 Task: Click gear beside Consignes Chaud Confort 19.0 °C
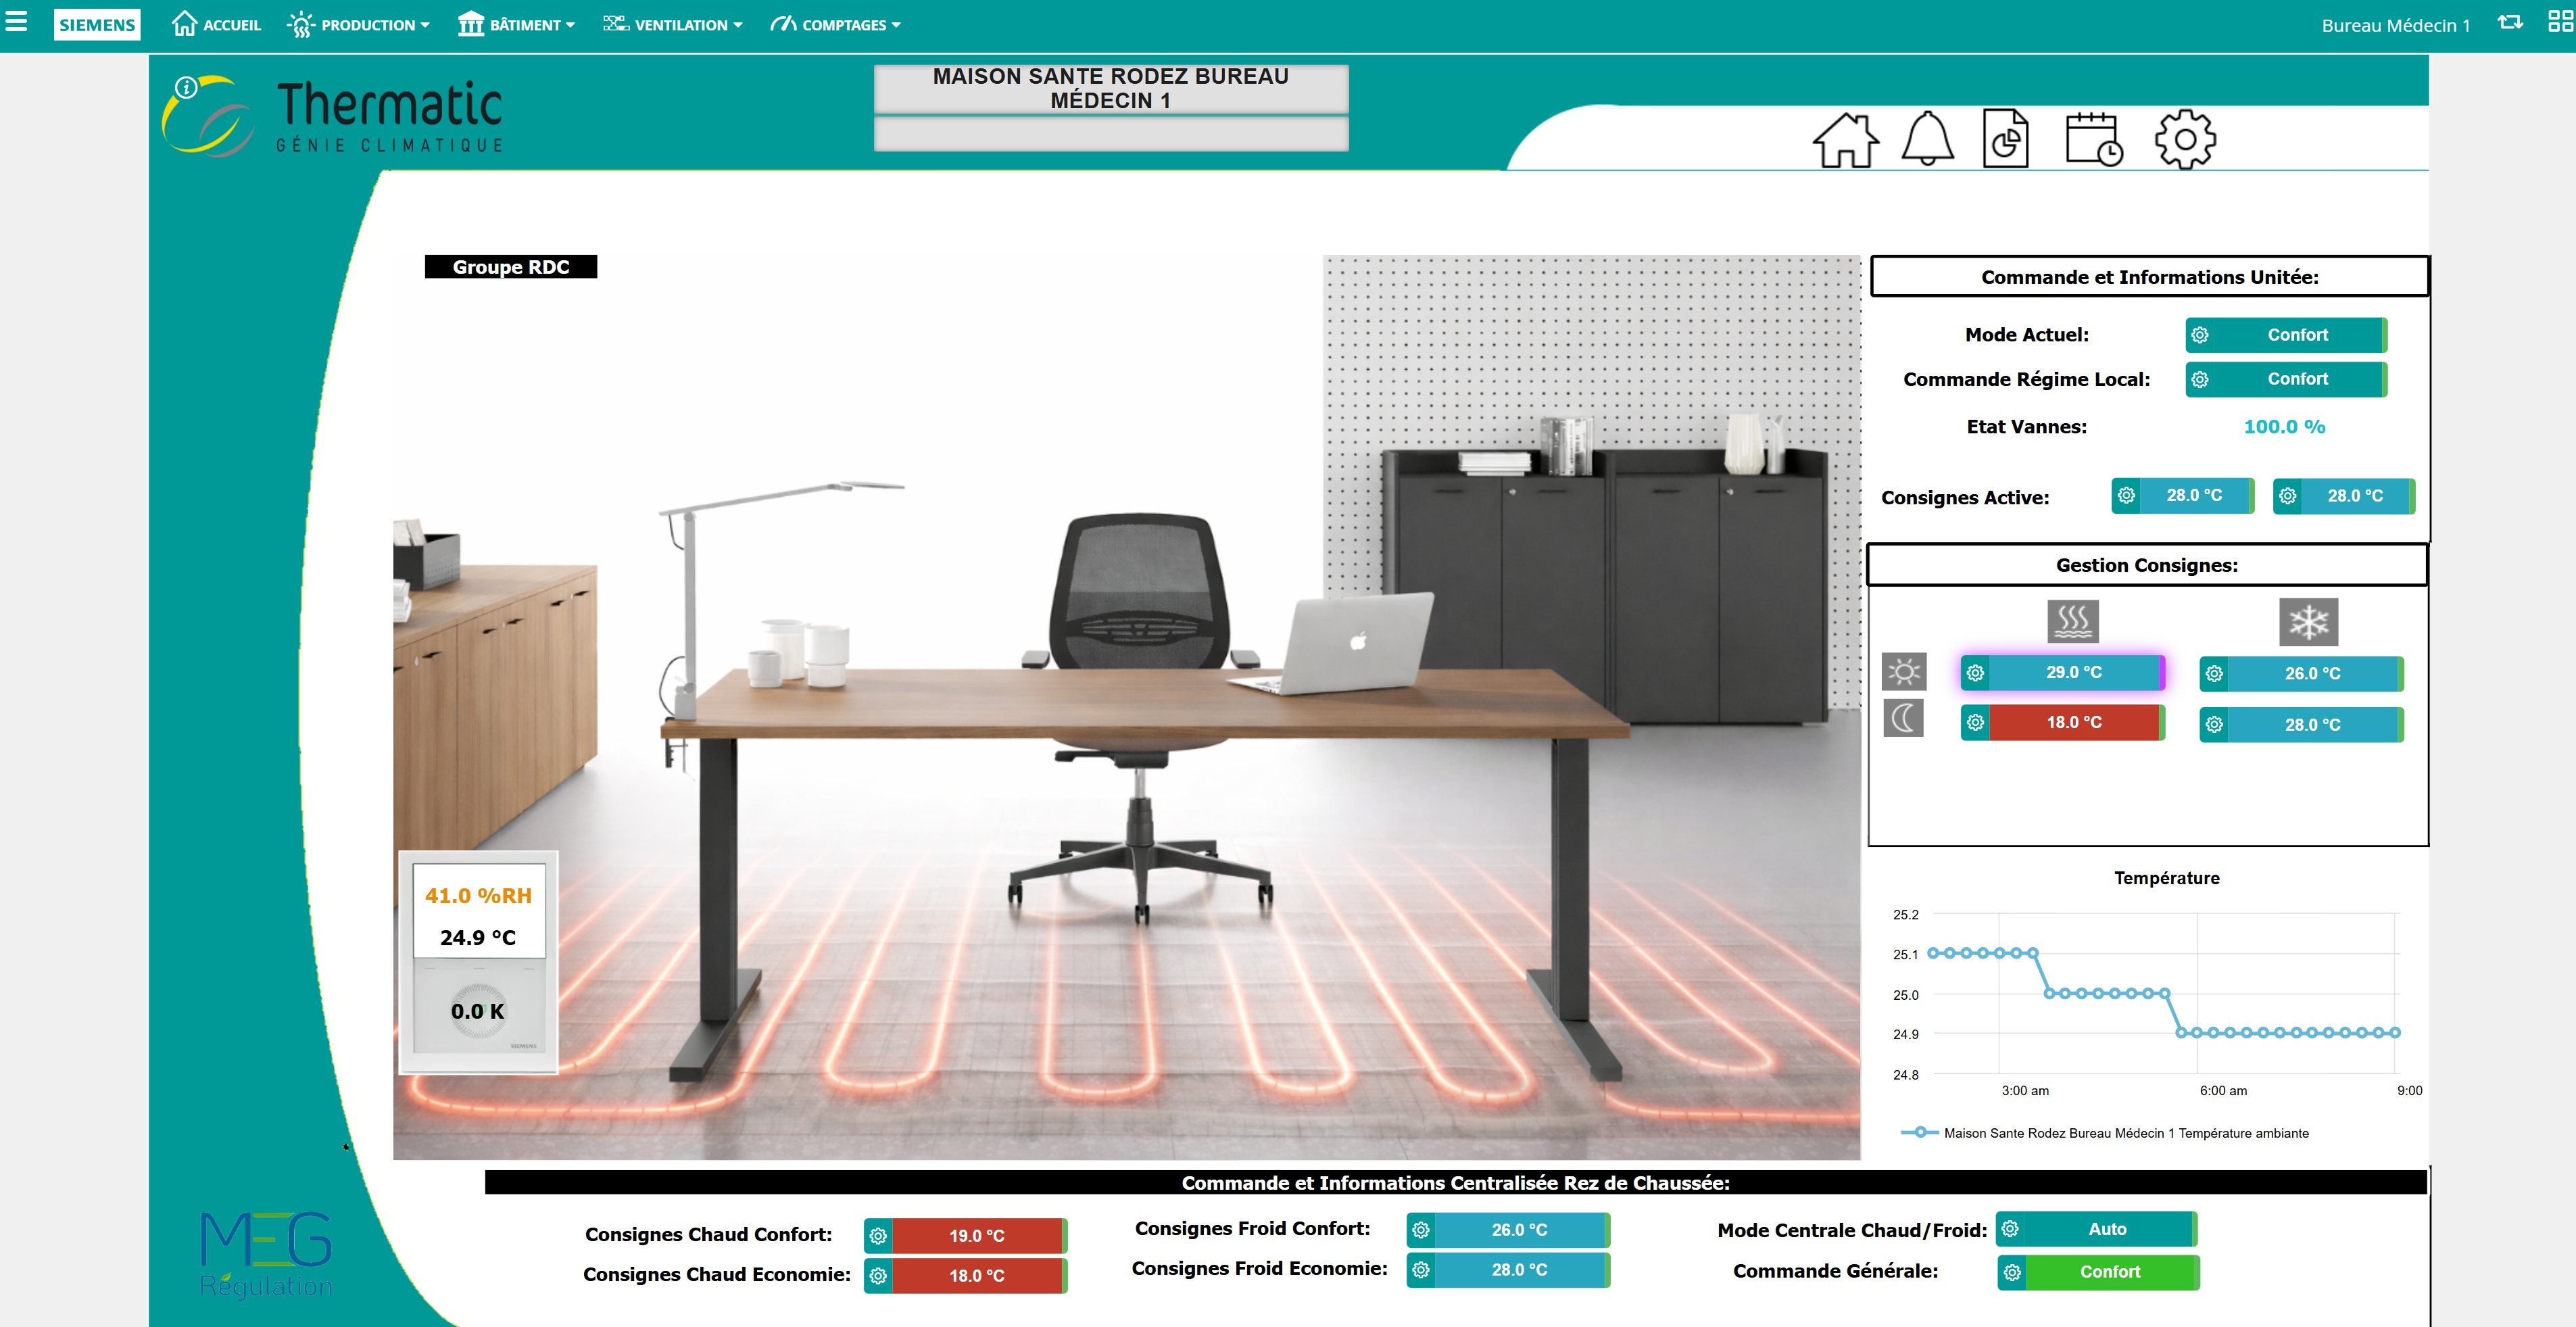click(878, 1236)
